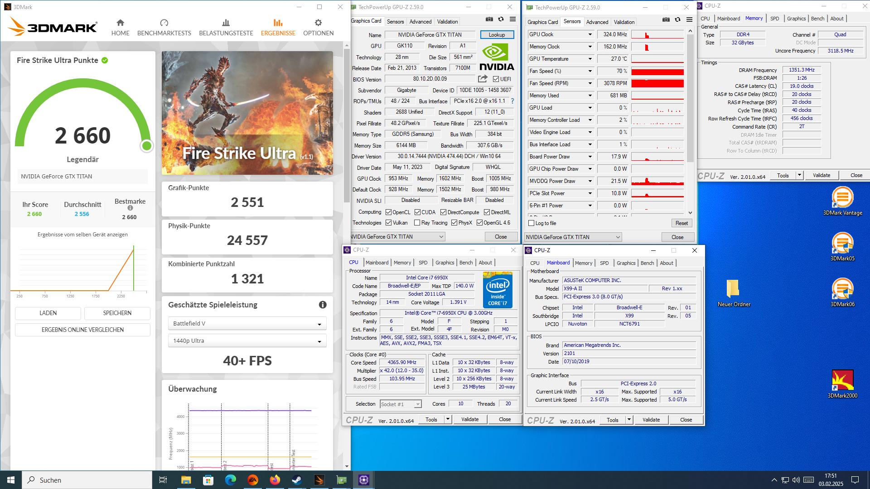This screenshot has height=489, width=870.
Task: Open 3DMark2000 desktop shortcut
Action: click(842, 384)
